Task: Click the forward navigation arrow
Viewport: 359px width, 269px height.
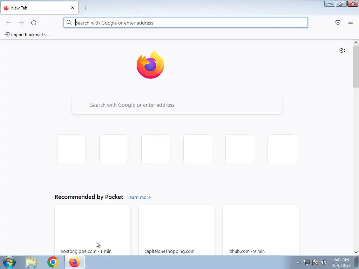Action: click(21, 23)
